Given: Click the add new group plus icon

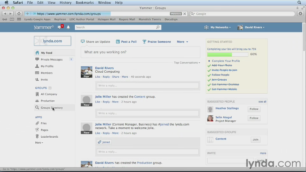Looking at the screenshot, I should (50, 88).
